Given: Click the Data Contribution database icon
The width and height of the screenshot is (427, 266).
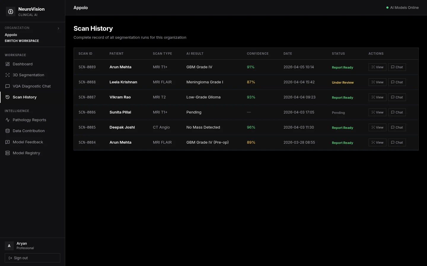Looking at the screenshot, I should (x=8, y=131).
